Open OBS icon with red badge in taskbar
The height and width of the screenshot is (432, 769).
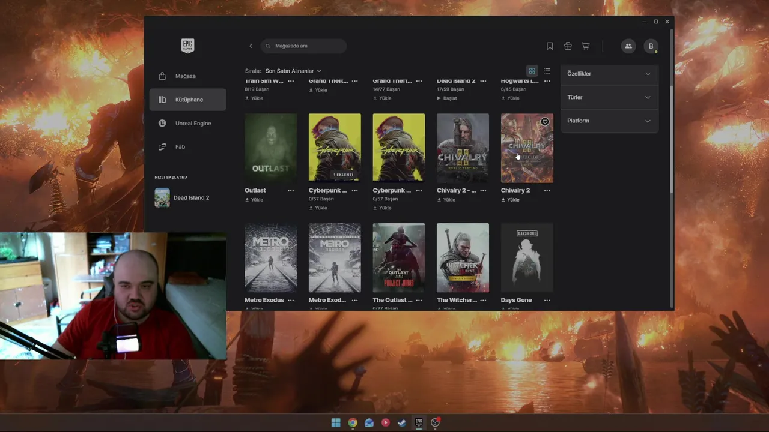pyautogui.click(x=436, y=422)
